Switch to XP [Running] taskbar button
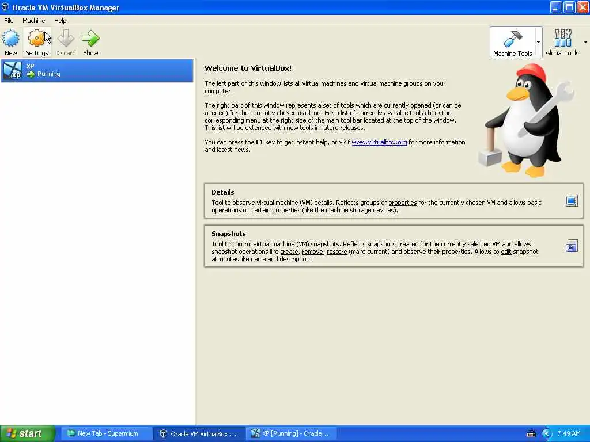Image resolution: width=590 pixels, height=442 pixels. [292, 434]
